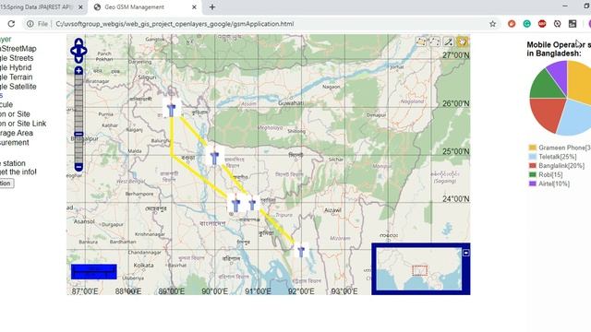
Task: Pan the map east with the right arrow
Action: 83,51
